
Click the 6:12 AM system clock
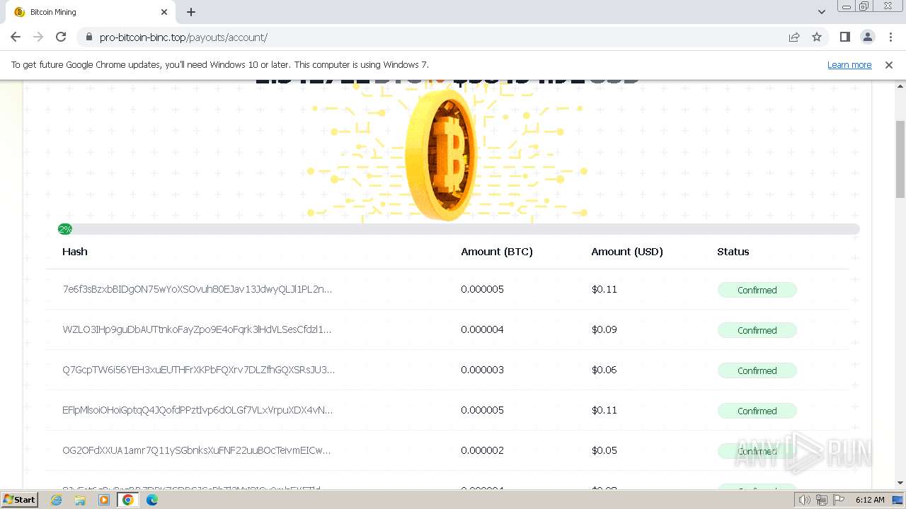point(870,500)
